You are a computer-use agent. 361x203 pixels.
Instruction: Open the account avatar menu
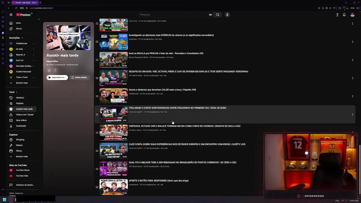pyautogui.click(x=352, y=15)
